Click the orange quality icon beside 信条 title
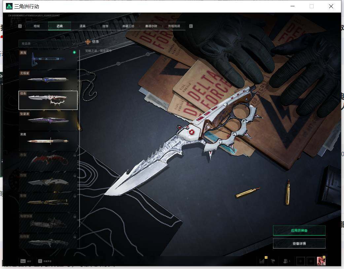Viewport: 344px width, 269px height. 88,42
